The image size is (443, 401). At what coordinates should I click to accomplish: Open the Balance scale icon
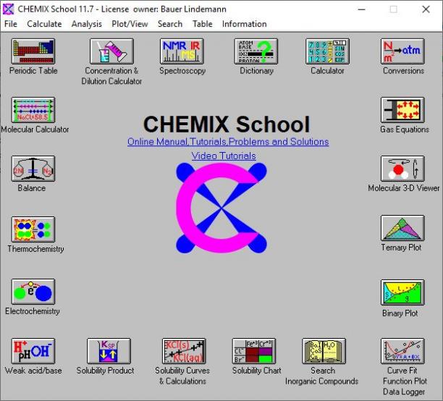tap(33, 169)
